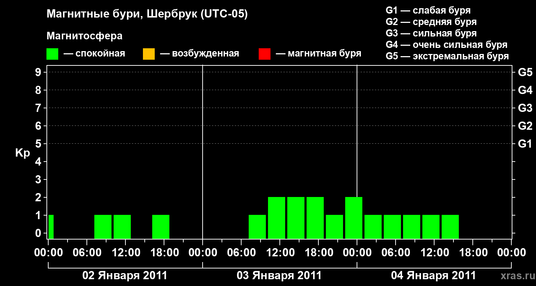
Task: Click the G5 mark on right axis
Action: [x=525, y=72]
